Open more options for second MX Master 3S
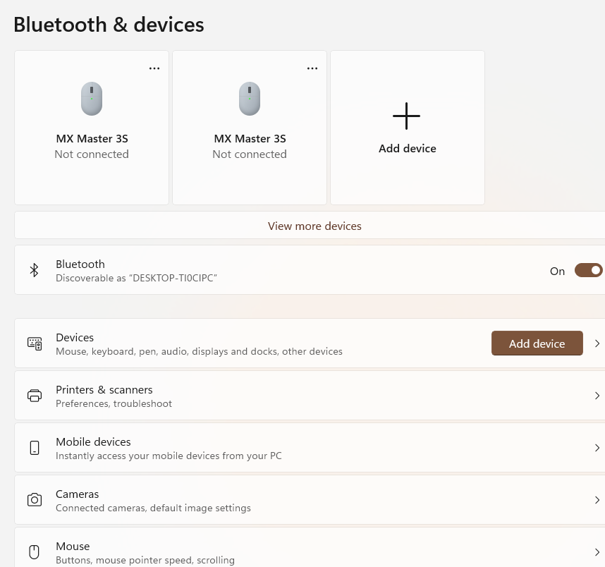The width and height of the screenshot is (605, 567). 312,68
